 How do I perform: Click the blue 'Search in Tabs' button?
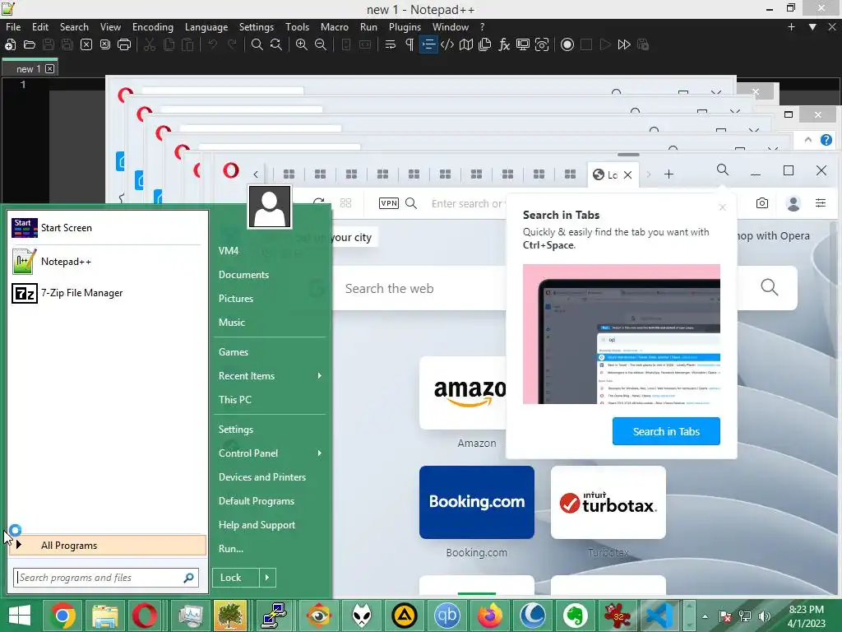pyautogui.click(x=666, y=431)
